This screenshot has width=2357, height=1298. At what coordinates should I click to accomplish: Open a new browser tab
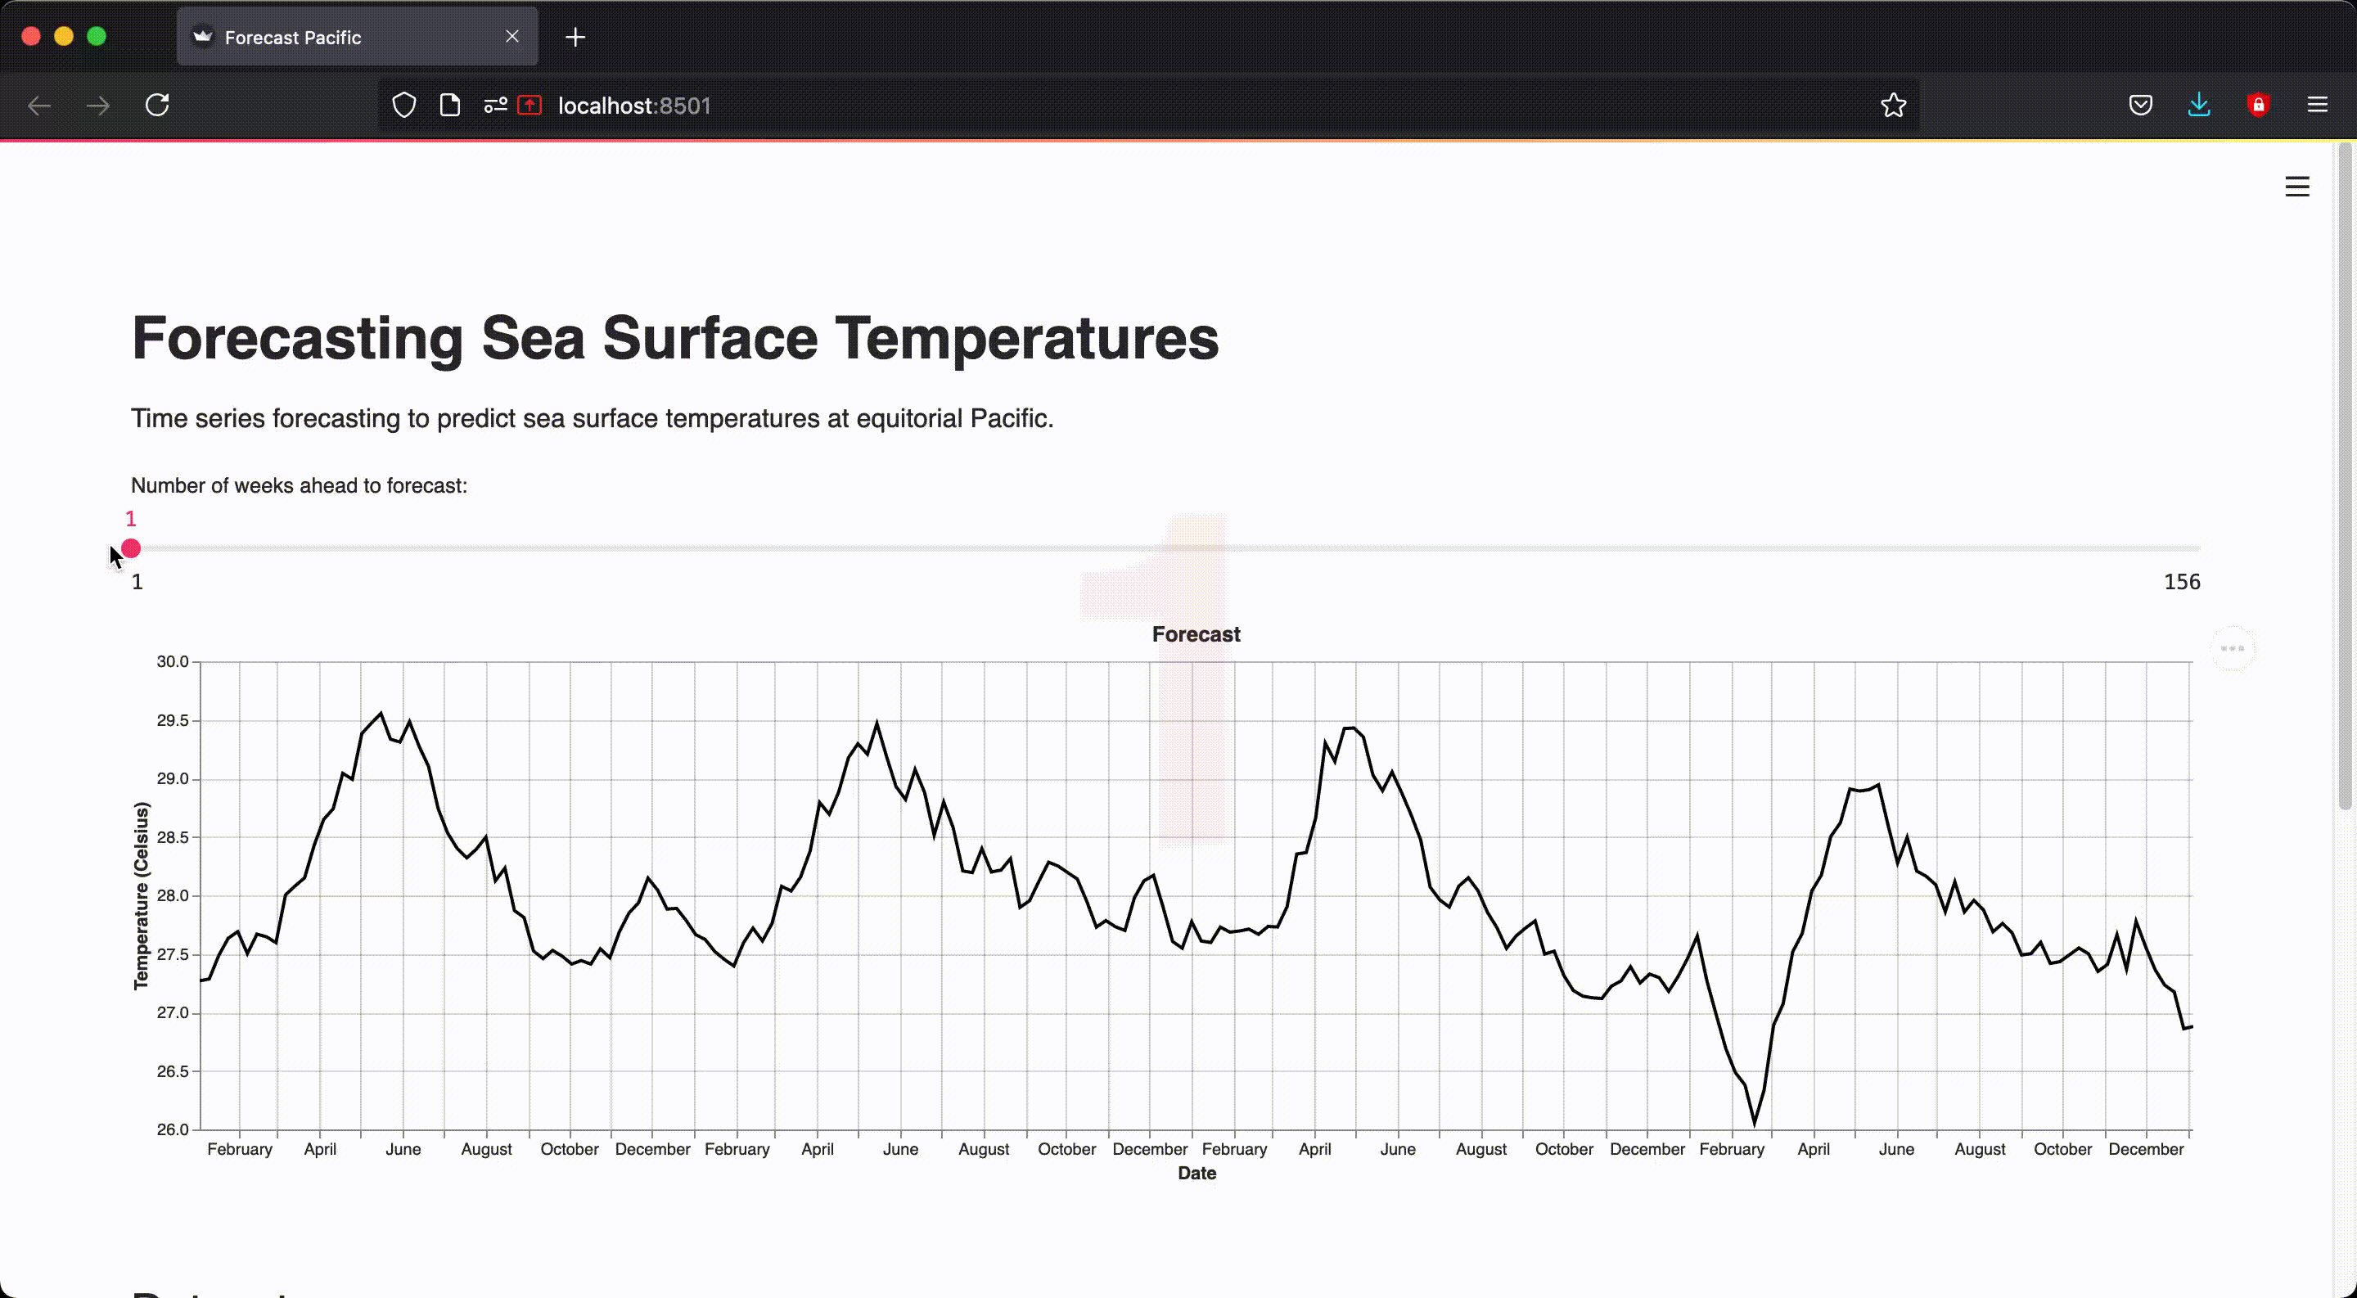click(575, 38)
